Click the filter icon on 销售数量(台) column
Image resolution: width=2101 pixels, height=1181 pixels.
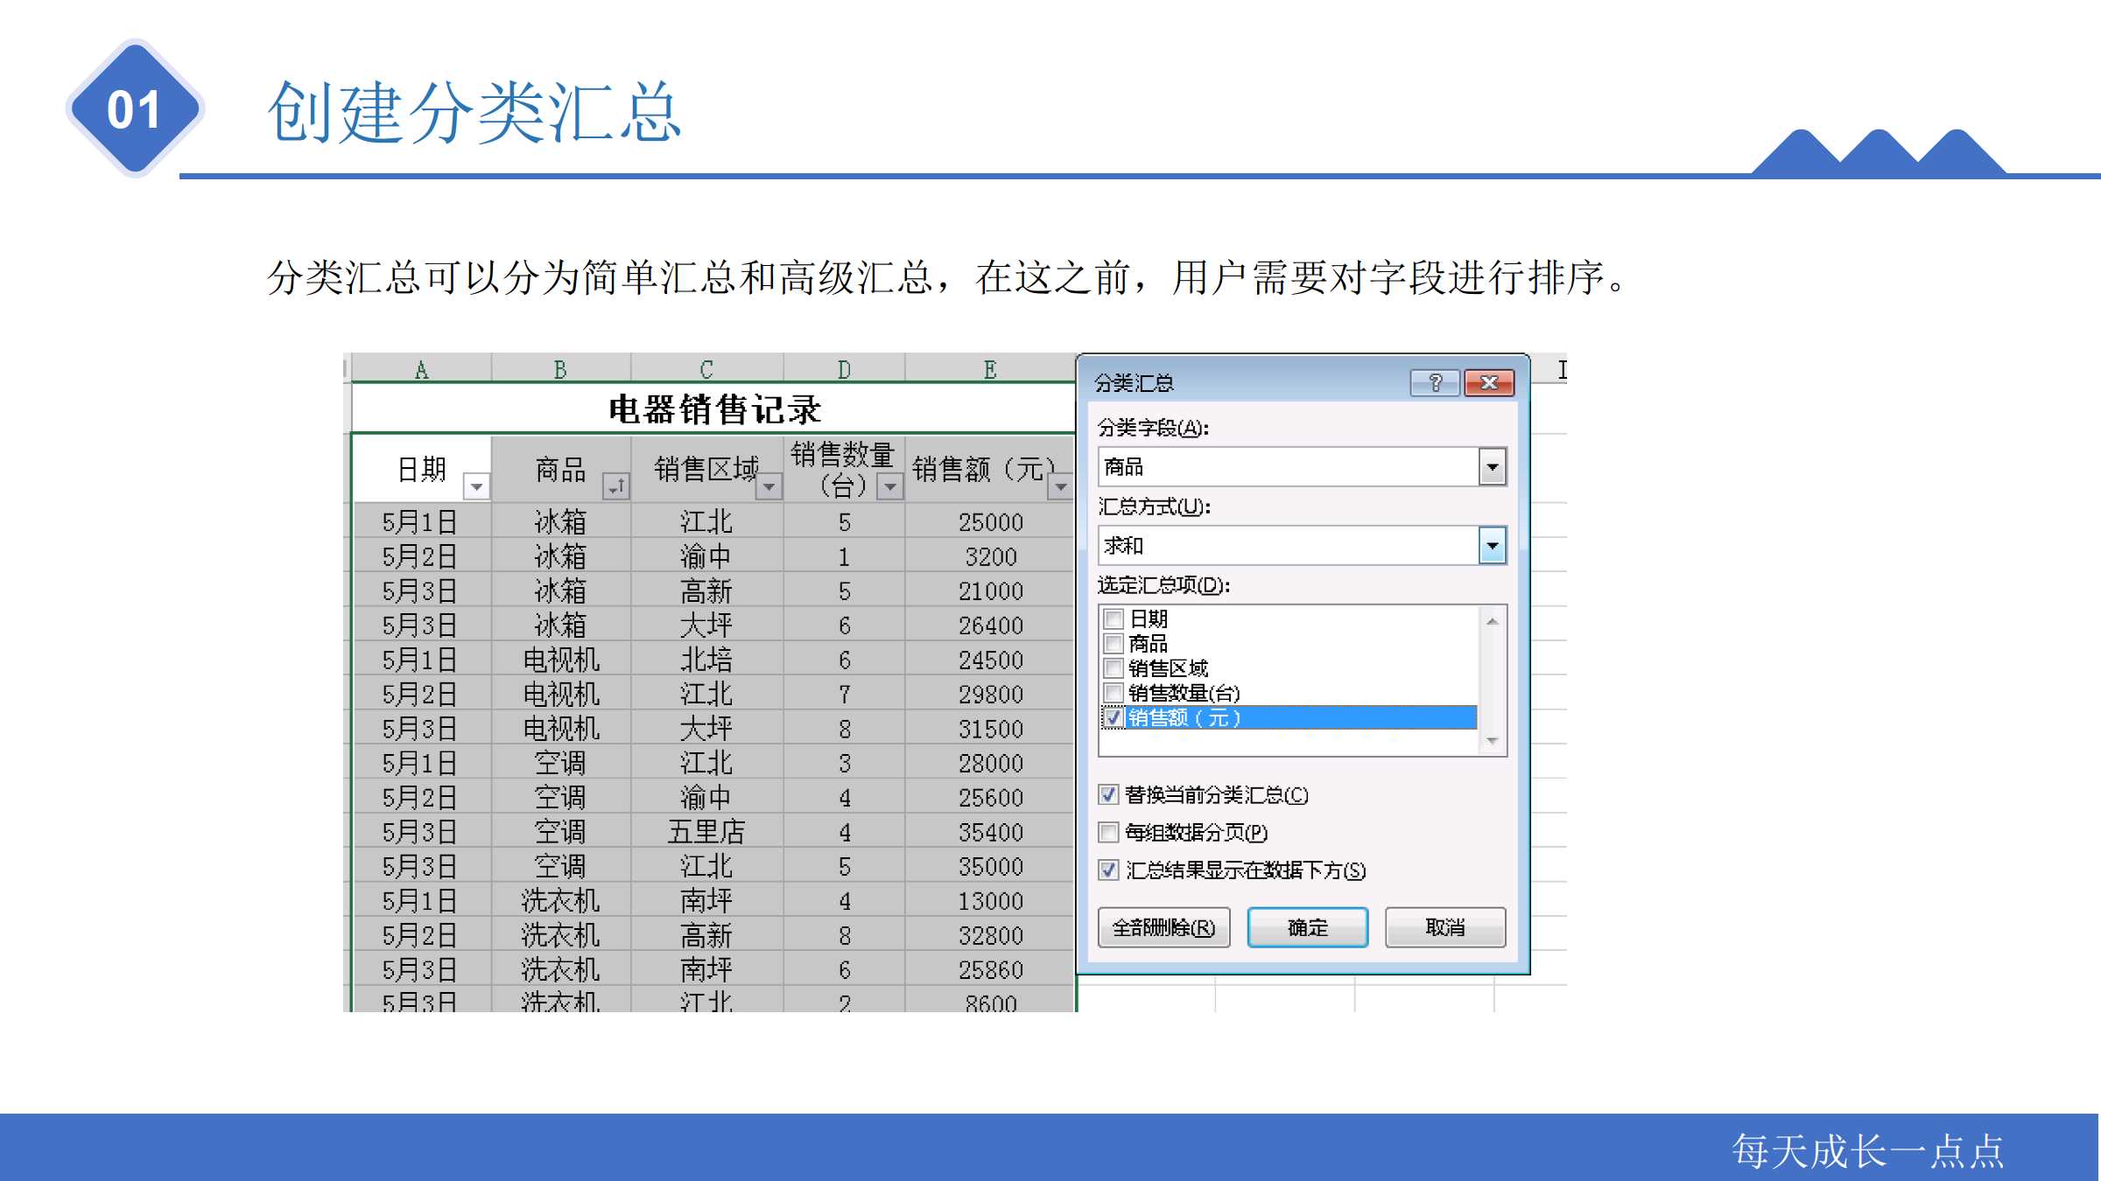(x=891, y=488)
